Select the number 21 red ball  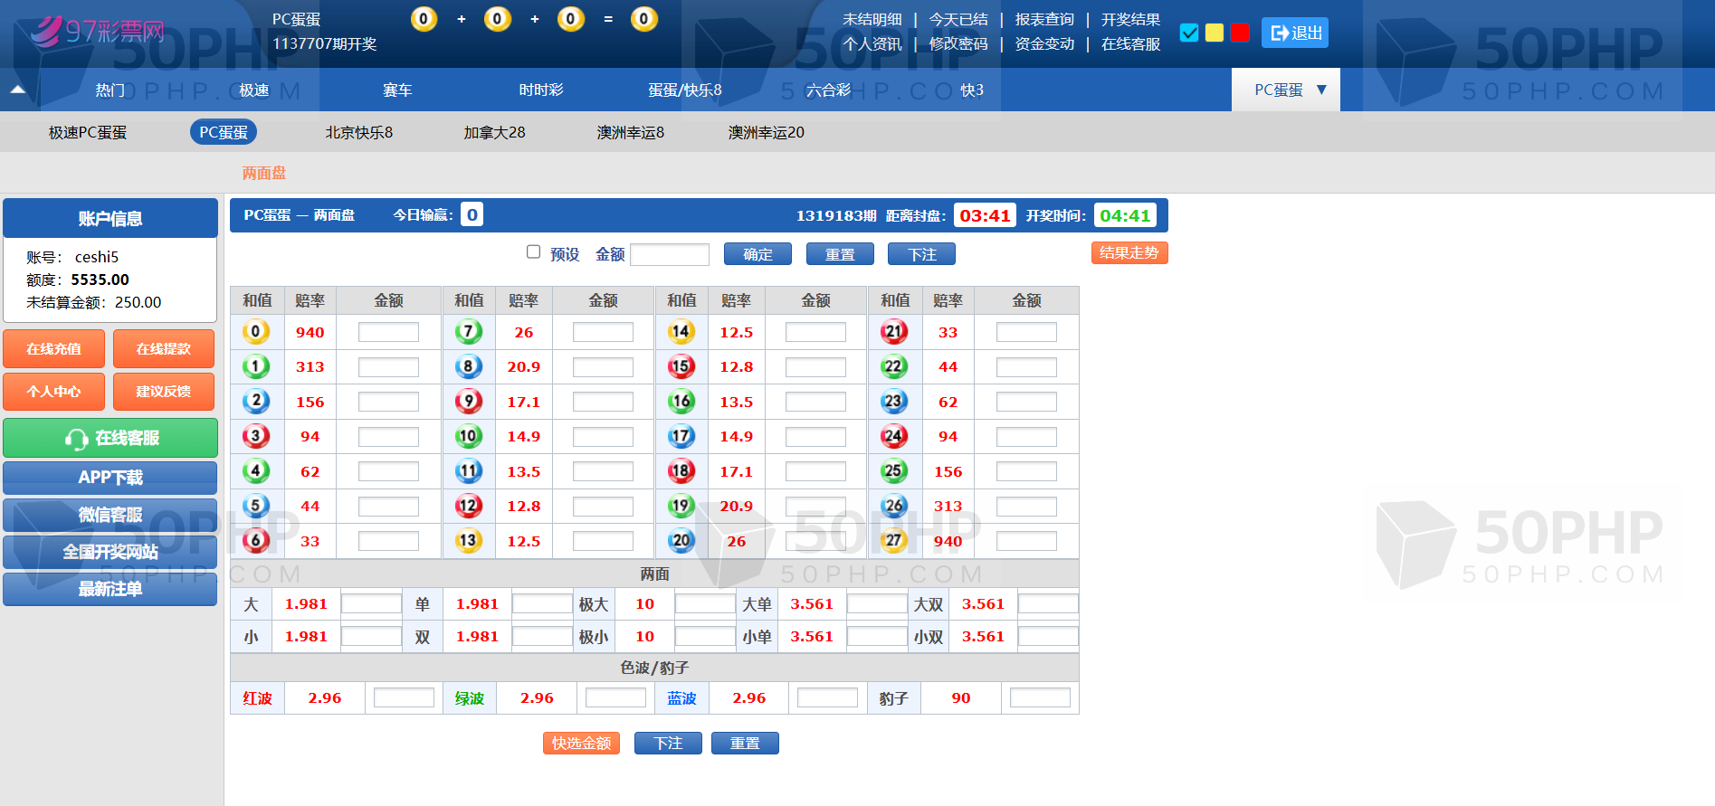tap(893, 332)
